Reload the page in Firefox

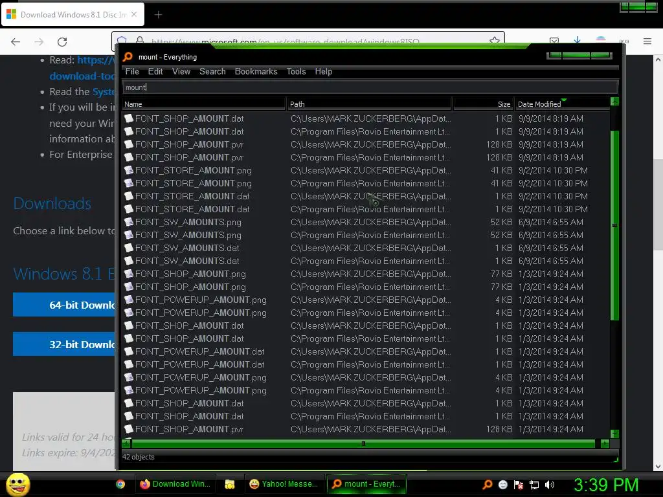(x=62, y=42)
